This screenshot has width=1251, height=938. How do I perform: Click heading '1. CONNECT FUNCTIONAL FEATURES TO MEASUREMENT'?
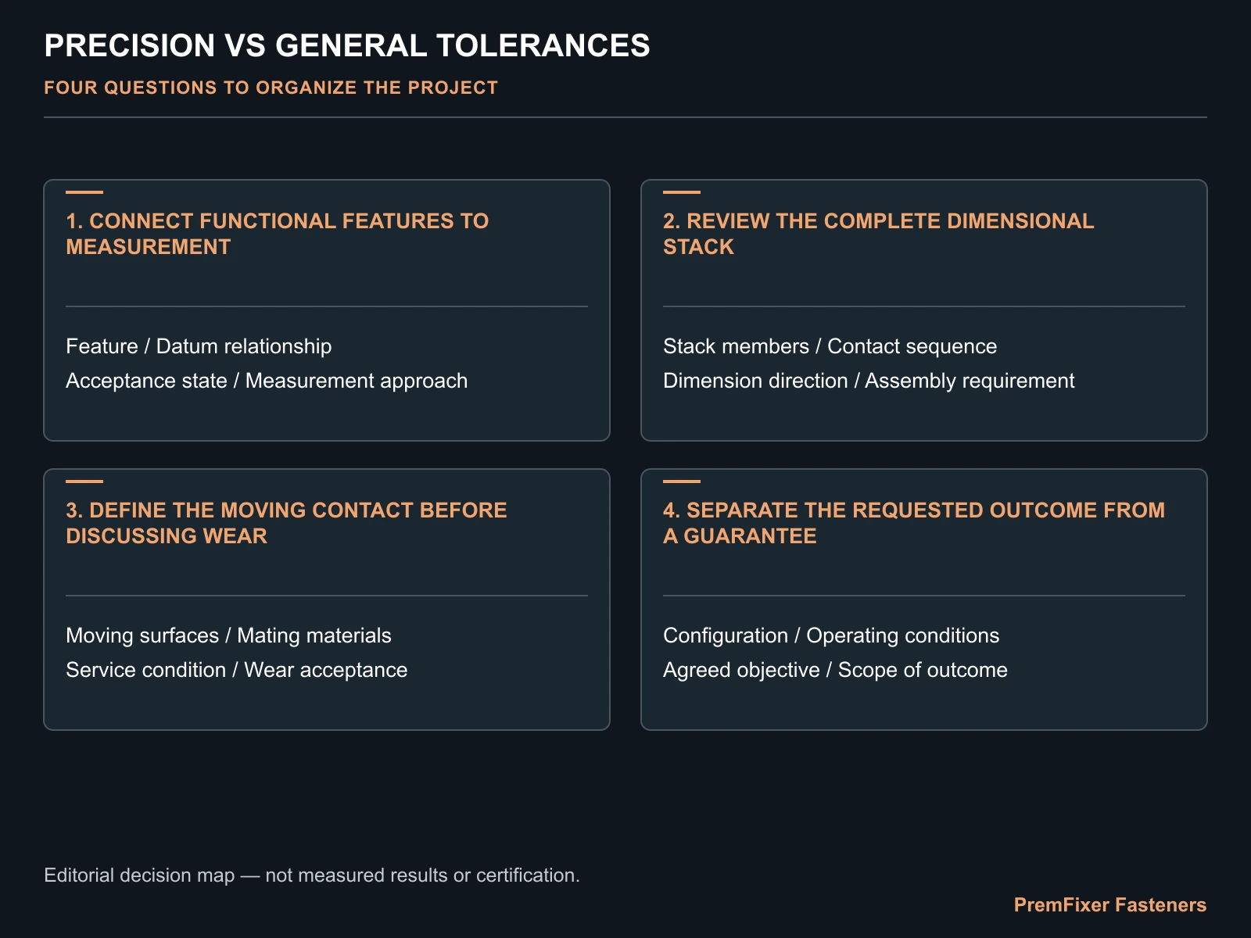tap(278, 234)
